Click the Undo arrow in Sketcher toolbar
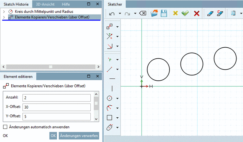The height and width of the screenshot is (142, 243). (112, 14)
